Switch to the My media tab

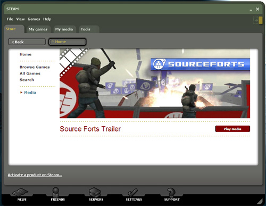pos(64,29)
